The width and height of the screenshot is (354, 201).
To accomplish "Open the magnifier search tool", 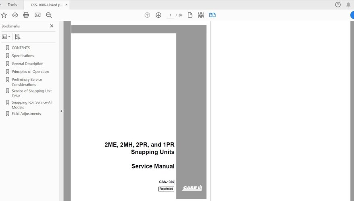I will [49, 15].
